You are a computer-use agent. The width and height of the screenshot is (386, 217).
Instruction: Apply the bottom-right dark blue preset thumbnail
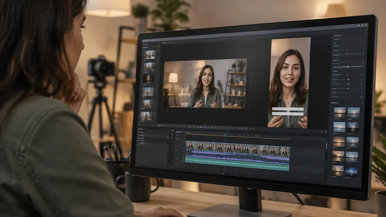click(x=351, y=172)
